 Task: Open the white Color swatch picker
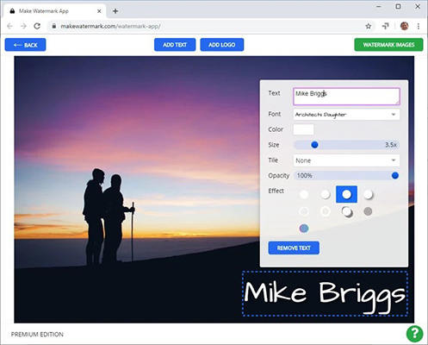tap(303, 129)
